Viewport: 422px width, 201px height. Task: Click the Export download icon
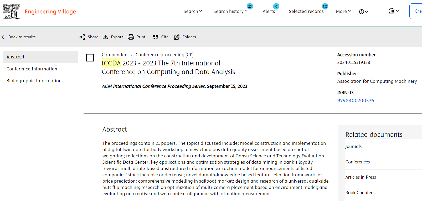105,37
